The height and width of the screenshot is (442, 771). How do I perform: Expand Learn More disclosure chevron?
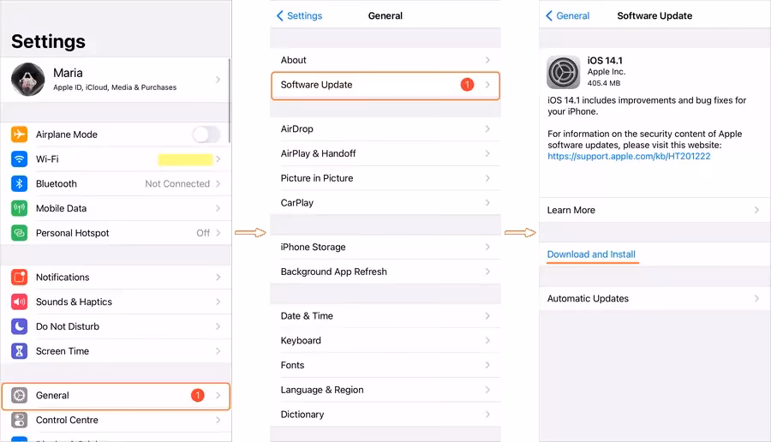tap(756, 210)
